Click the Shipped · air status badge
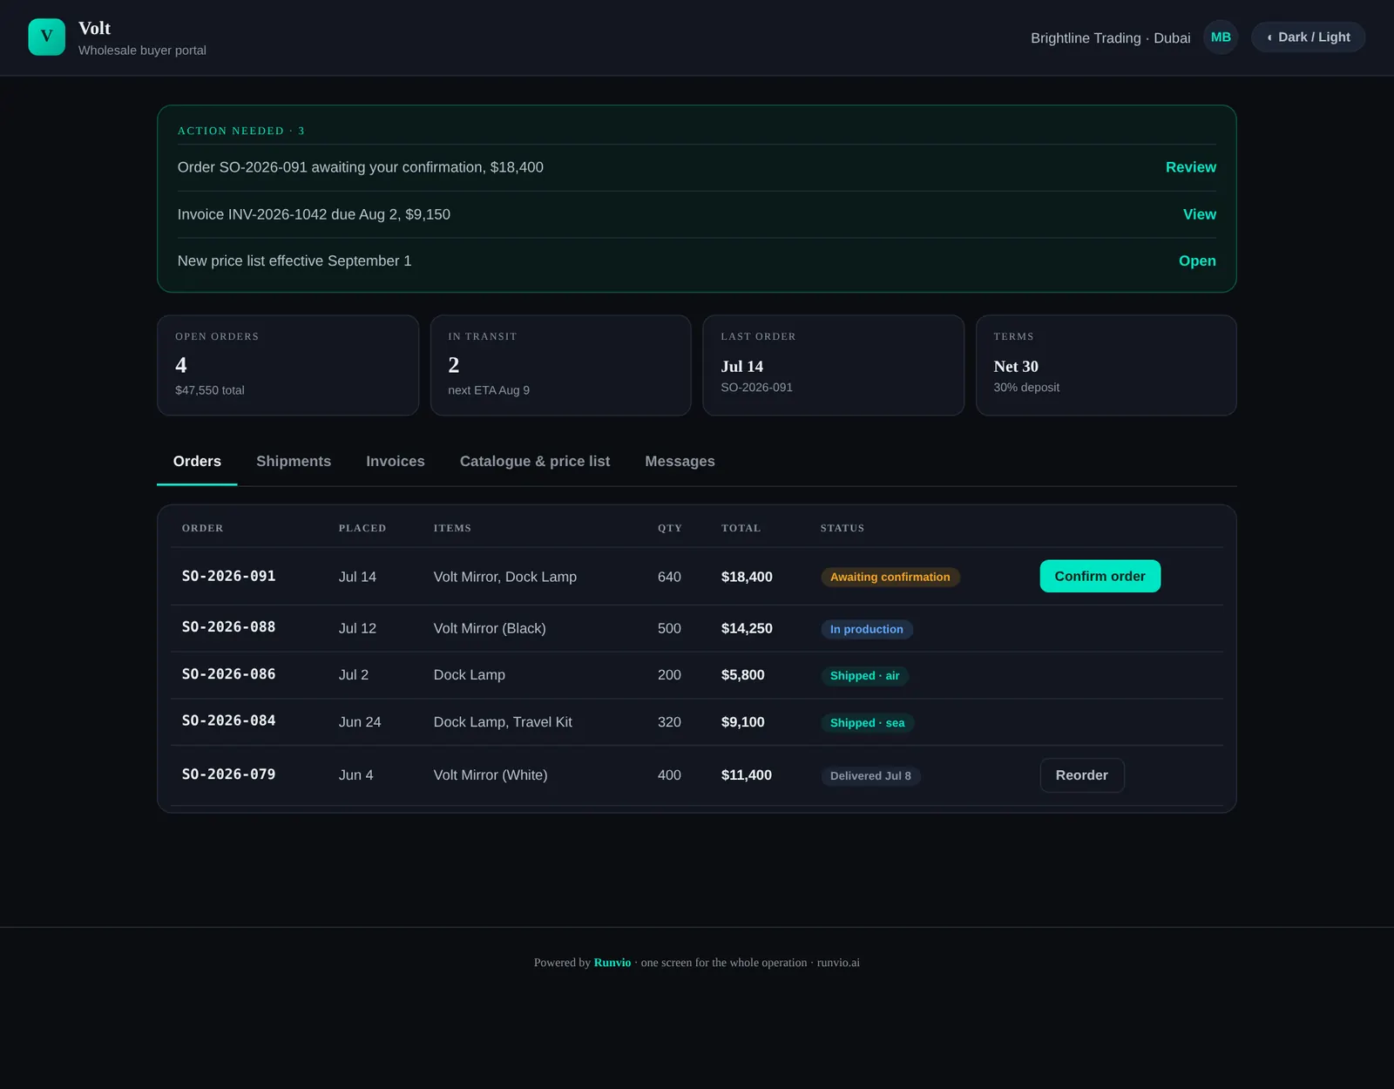Screen dimensions: 1394x1089 (x=864, y=676)
